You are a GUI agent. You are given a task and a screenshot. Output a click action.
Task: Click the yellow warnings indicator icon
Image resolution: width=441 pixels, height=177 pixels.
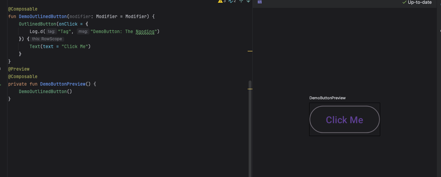[220, 1]
